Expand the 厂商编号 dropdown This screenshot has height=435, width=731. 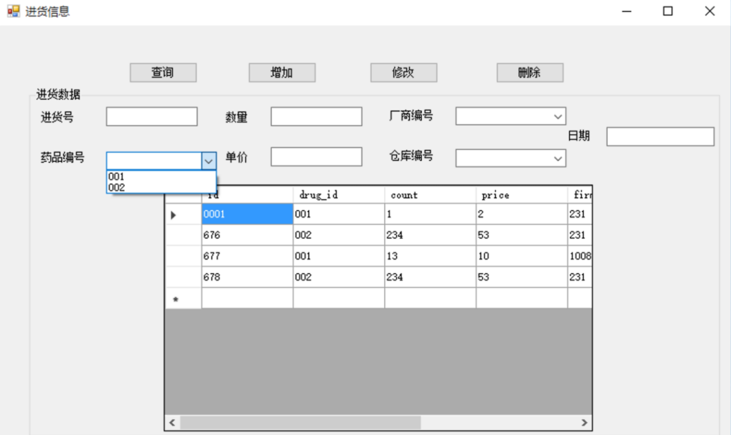(558, 116)
